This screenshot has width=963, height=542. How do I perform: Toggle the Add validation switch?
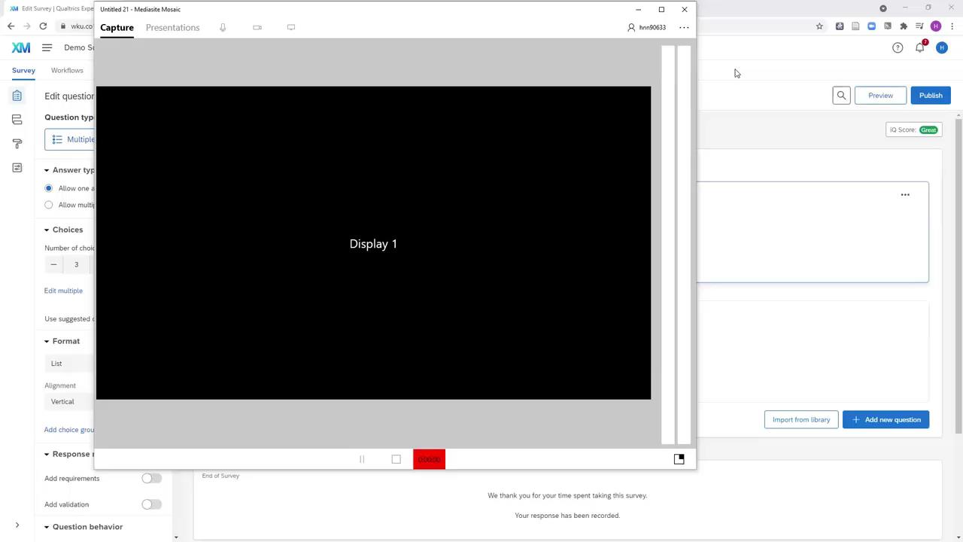coord(151,504)
